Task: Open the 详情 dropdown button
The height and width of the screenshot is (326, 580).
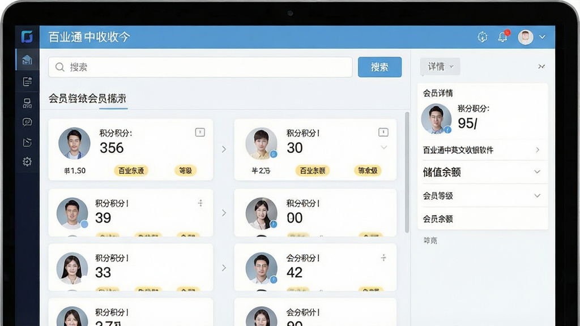Action: pos(440,67)
